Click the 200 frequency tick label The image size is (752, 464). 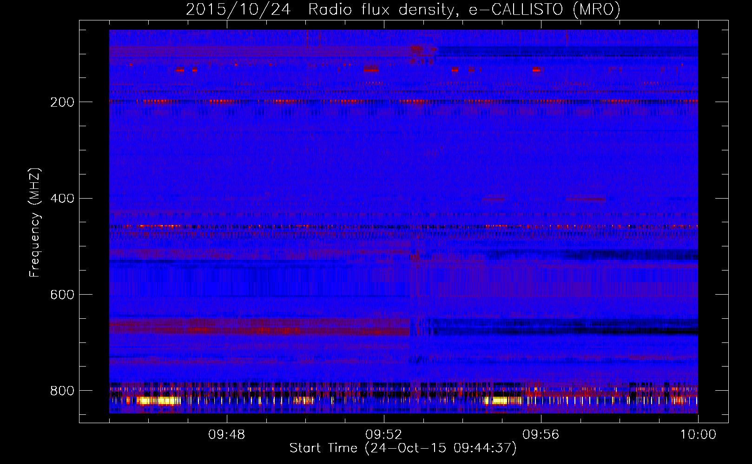click(62, 102)
